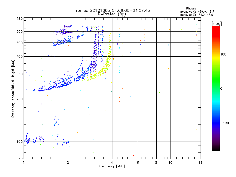Click the 'Phases' header text
The height and width of the screenshot is (177, 236).
191,9
